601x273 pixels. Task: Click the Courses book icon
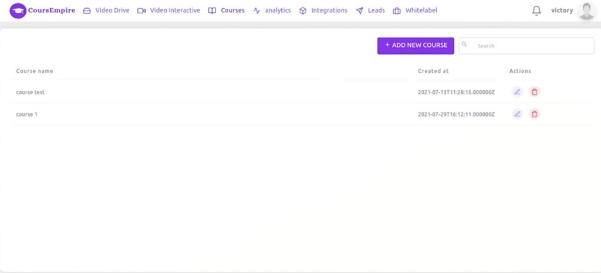click(x=212, y=11)
